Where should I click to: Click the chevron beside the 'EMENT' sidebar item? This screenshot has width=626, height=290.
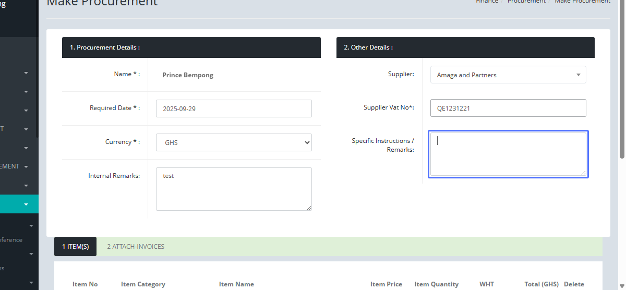tap(26, 167)
